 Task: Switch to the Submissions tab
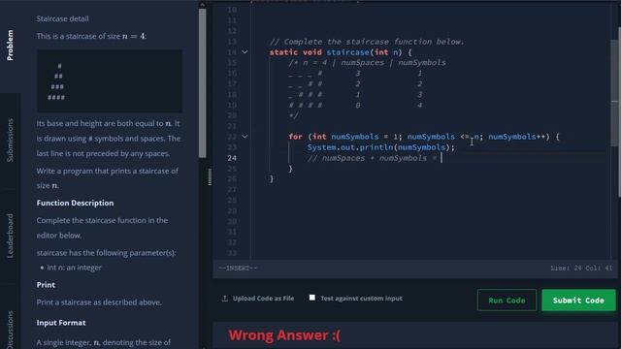pyautogui.click(x=11, y=140)
